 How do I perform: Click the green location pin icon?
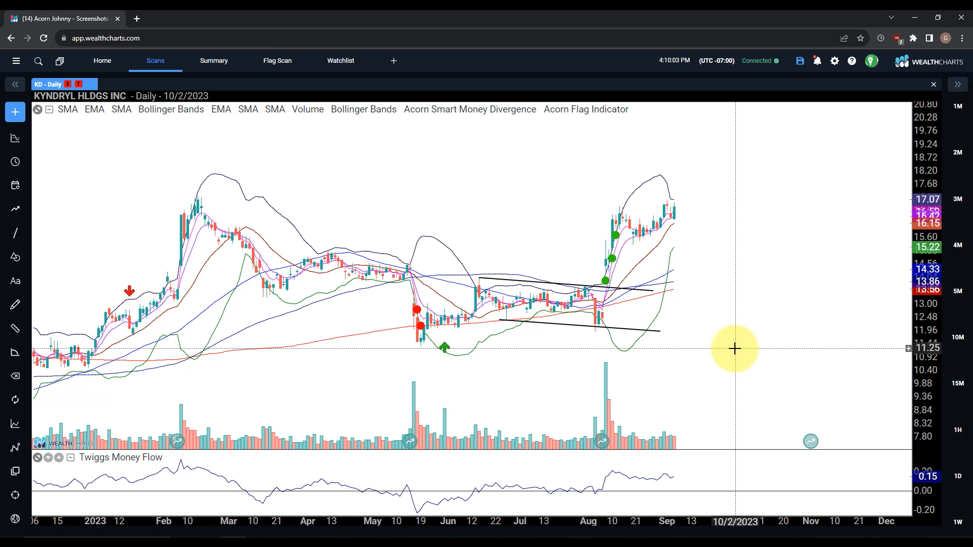pos(871,61)
